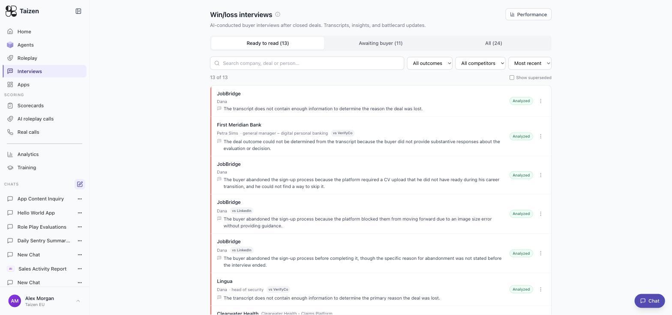Click the Real calls phone icon

[x=10, y=132]
